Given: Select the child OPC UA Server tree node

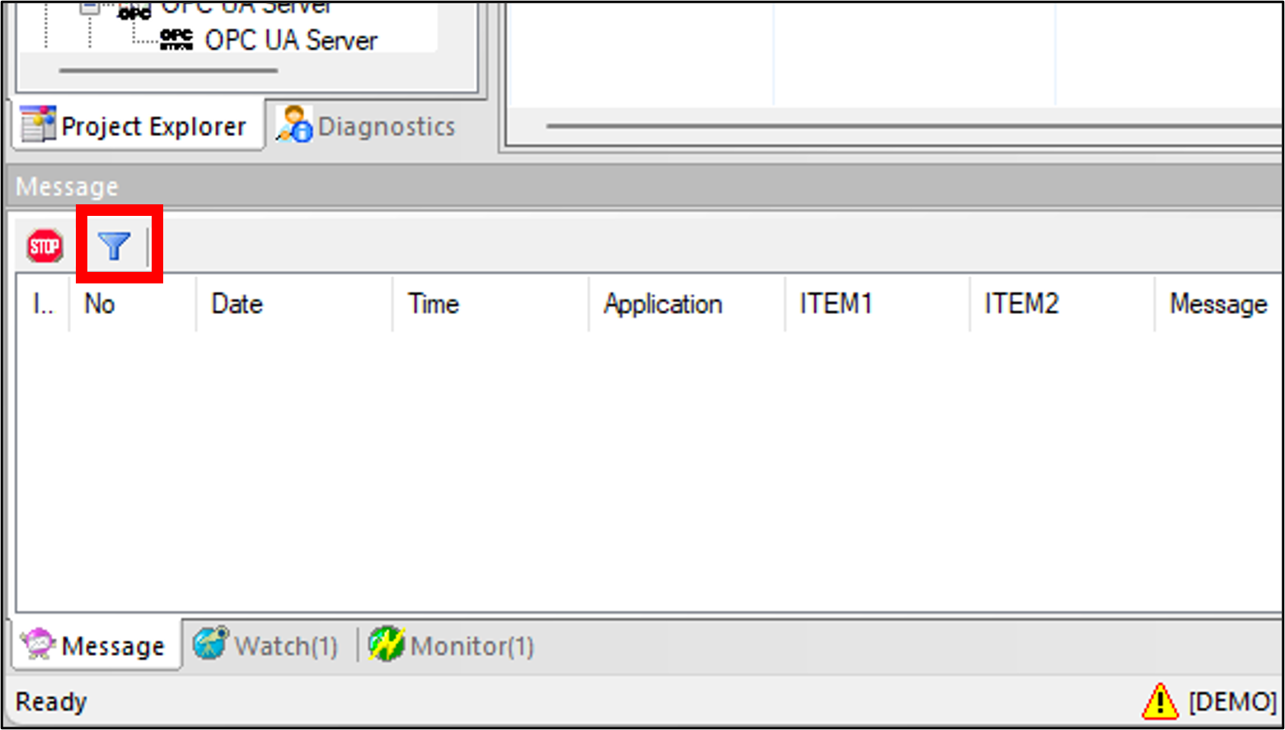Looking at the screenshot, I should [290, 40].
